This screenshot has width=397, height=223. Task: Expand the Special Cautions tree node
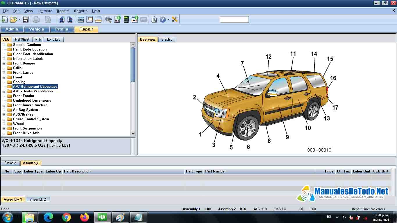point(4,45)
